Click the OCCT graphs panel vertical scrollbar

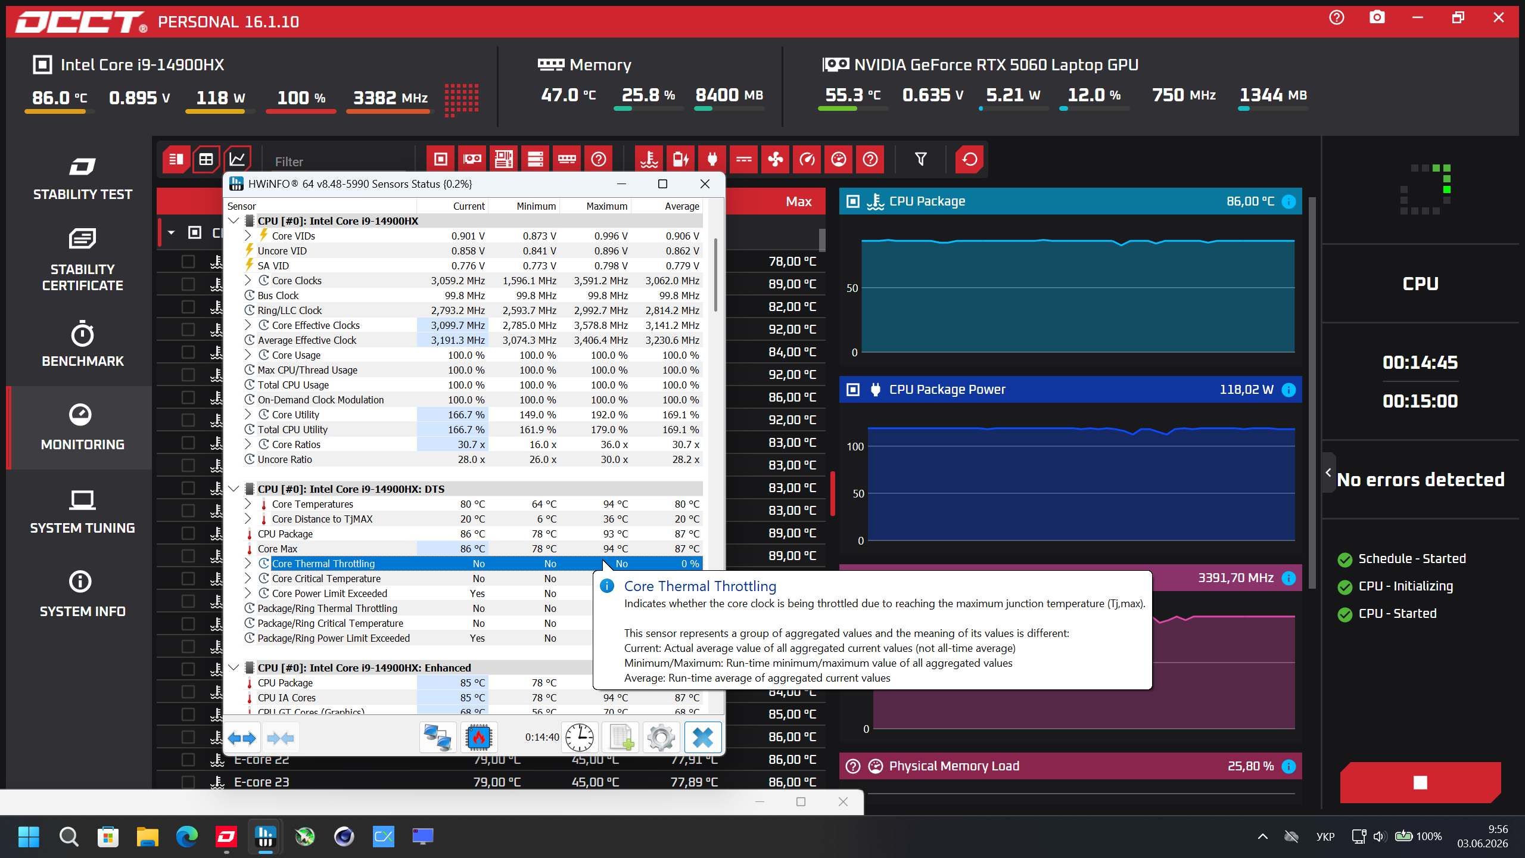pos(1312,393)
